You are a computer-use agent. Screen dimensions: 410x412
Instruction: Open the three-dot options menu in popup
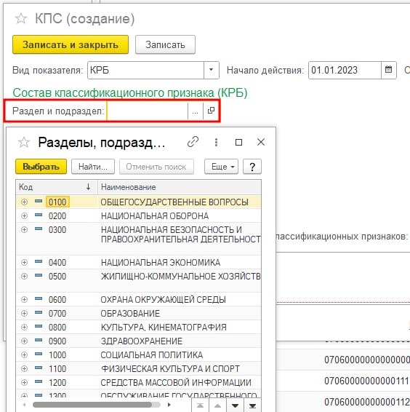click(x=216, y=142)
